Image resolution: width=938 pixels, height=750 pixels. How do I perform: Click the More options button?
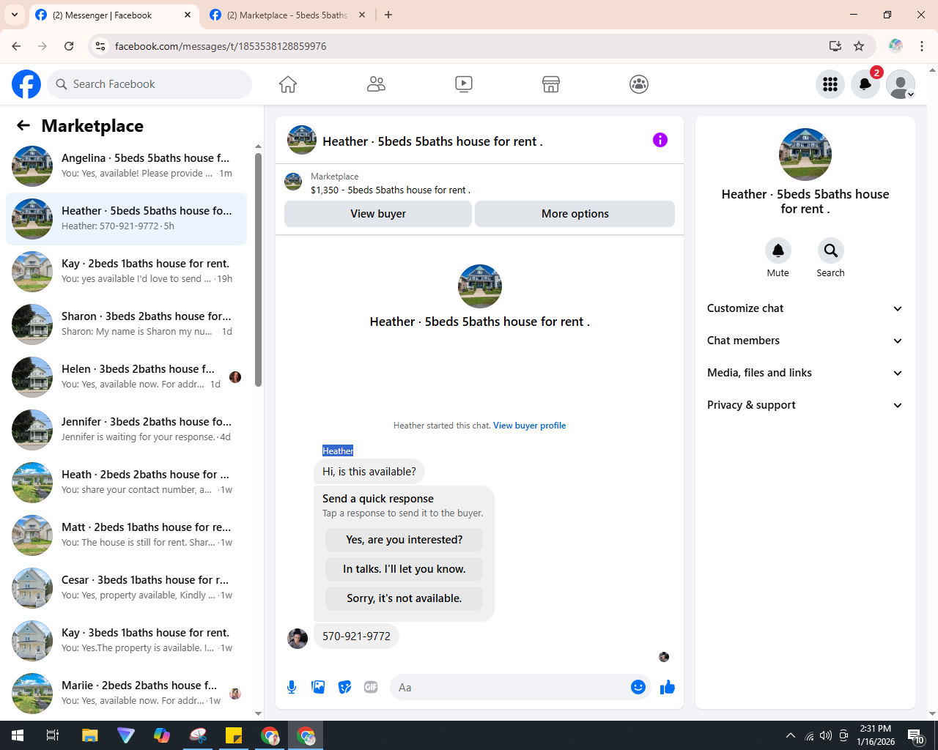click(575, 214)
